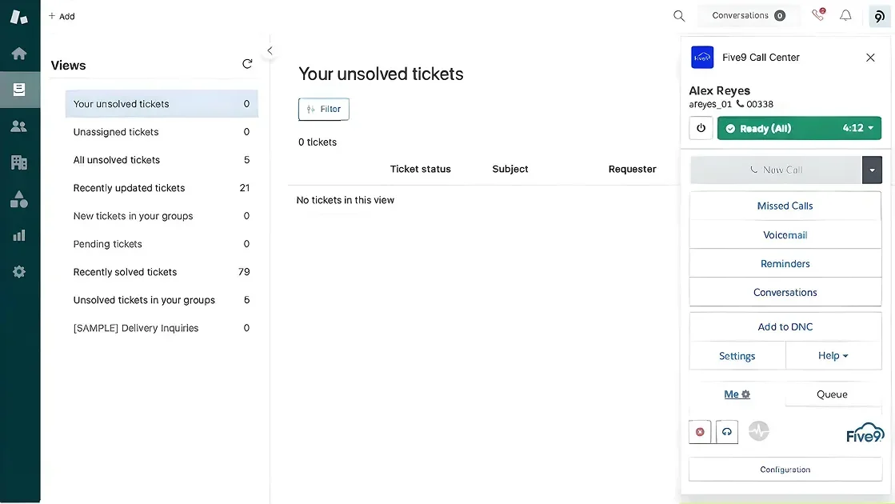Click the Filter button
The image size is (895, 504).
point(324,110)
